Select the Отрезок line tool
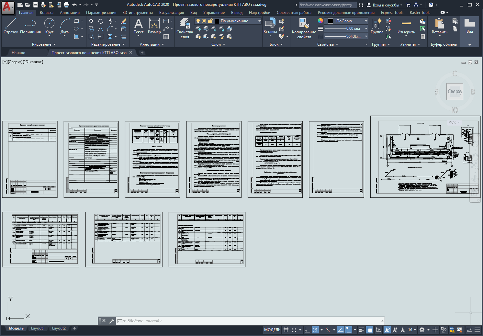Image resolution: width=483 pixels, height=336 pixels. (x=11, y=26)
